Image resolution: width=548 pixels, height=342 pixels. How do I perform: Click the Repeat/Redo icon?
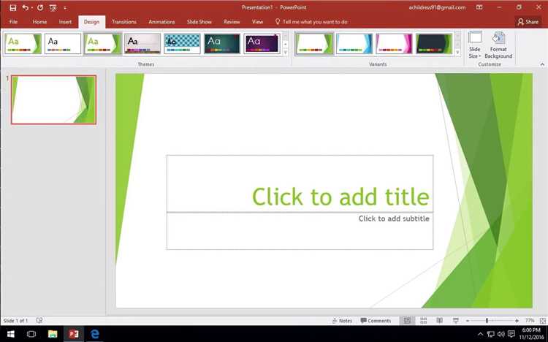coord(40,7)
